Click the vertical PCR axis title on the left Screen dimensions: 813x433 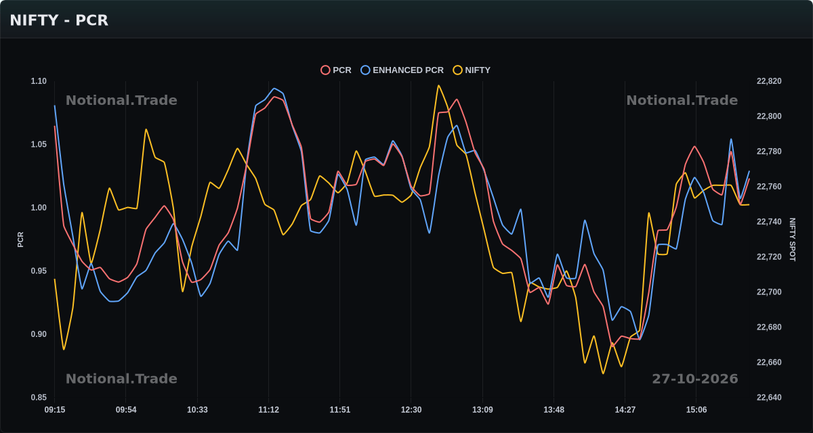pos(20,240)
